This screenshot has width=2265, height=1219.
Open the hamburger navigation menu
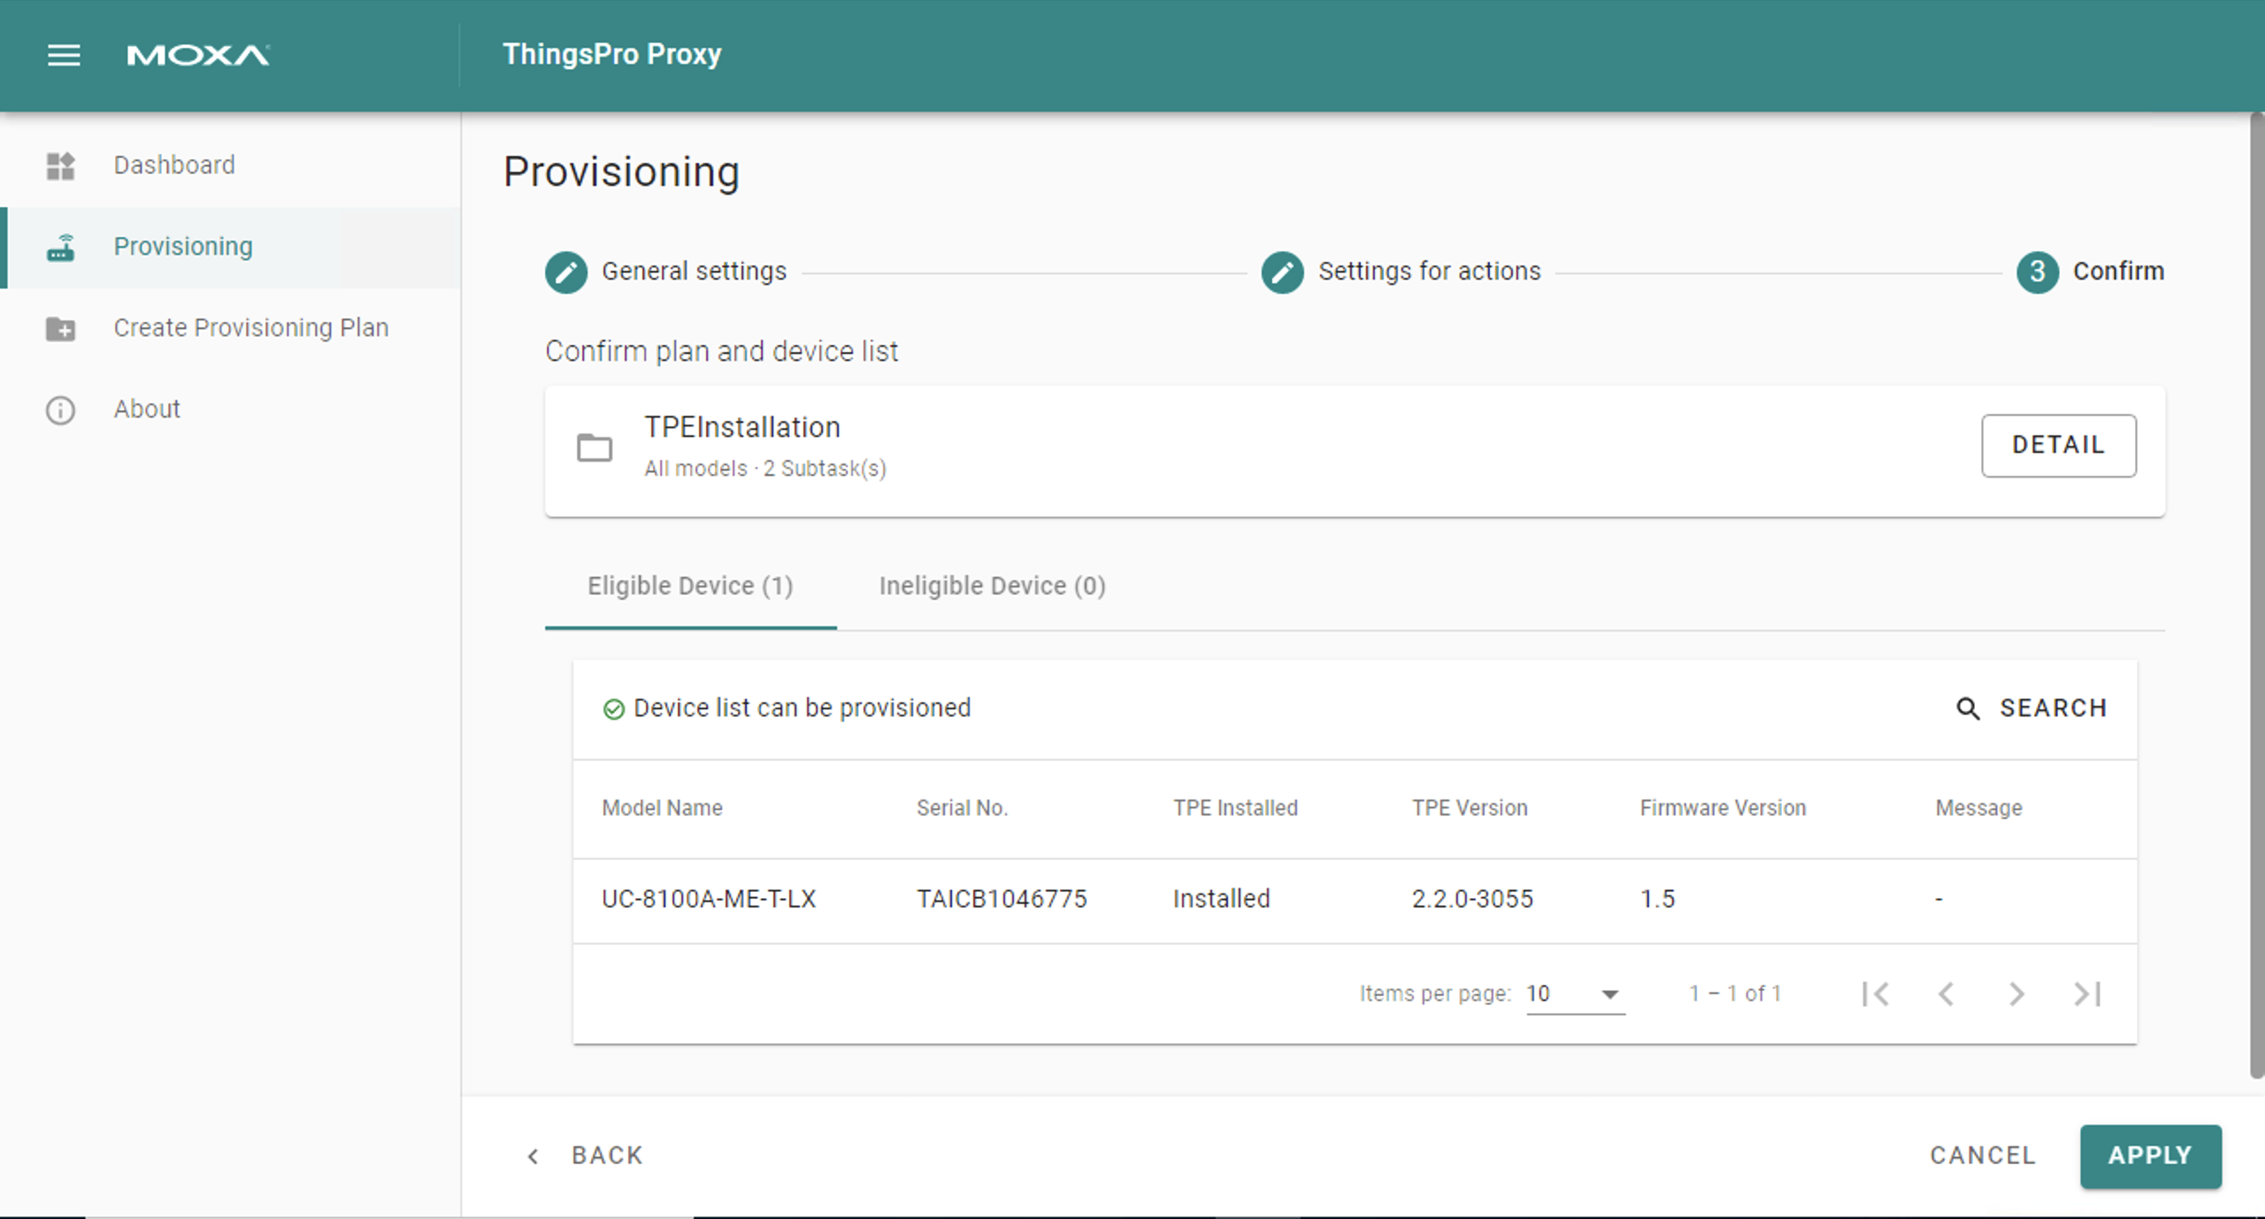(64, 55)
